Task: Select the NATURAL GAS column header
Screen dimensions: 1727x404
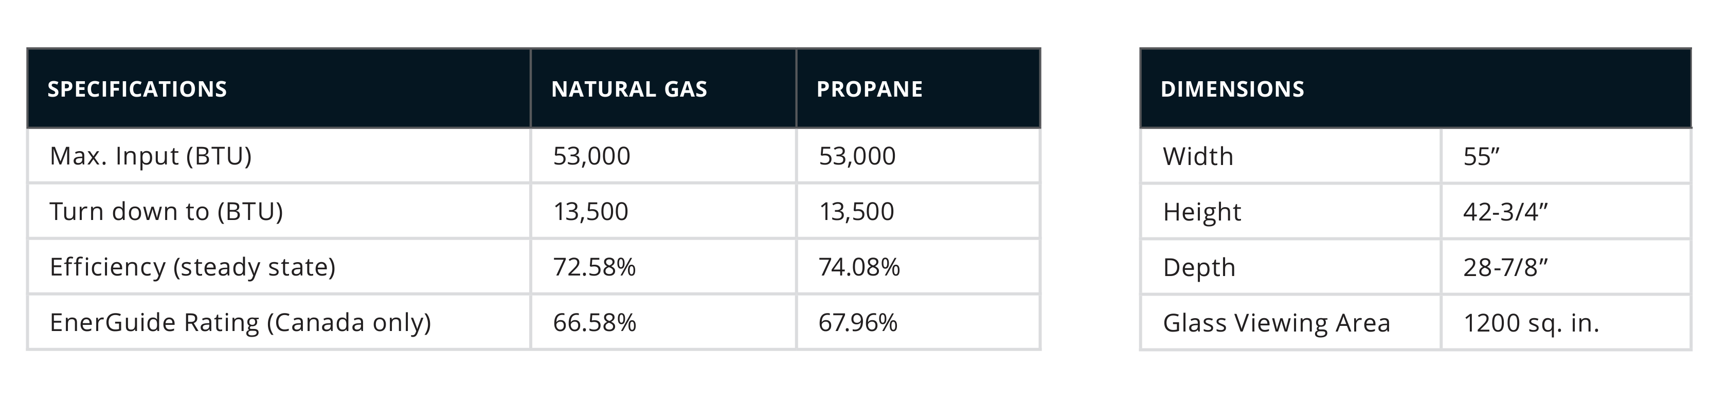Action: tap(629, 89)
